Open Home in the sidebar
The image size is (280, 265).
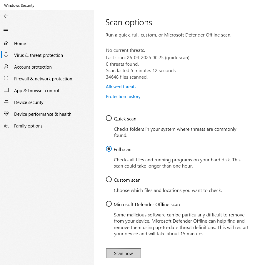20,44
